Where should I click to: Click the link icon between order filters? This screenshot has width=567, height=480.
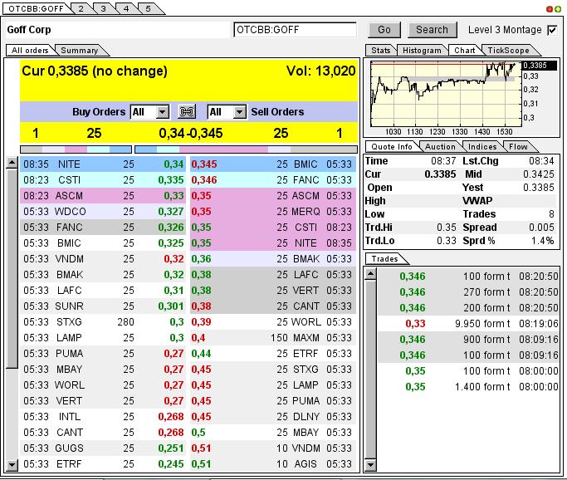point(188,111)
